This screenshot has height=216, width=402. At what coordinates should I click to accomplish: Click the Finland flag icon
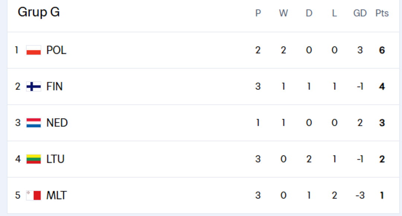pos(33,87)
